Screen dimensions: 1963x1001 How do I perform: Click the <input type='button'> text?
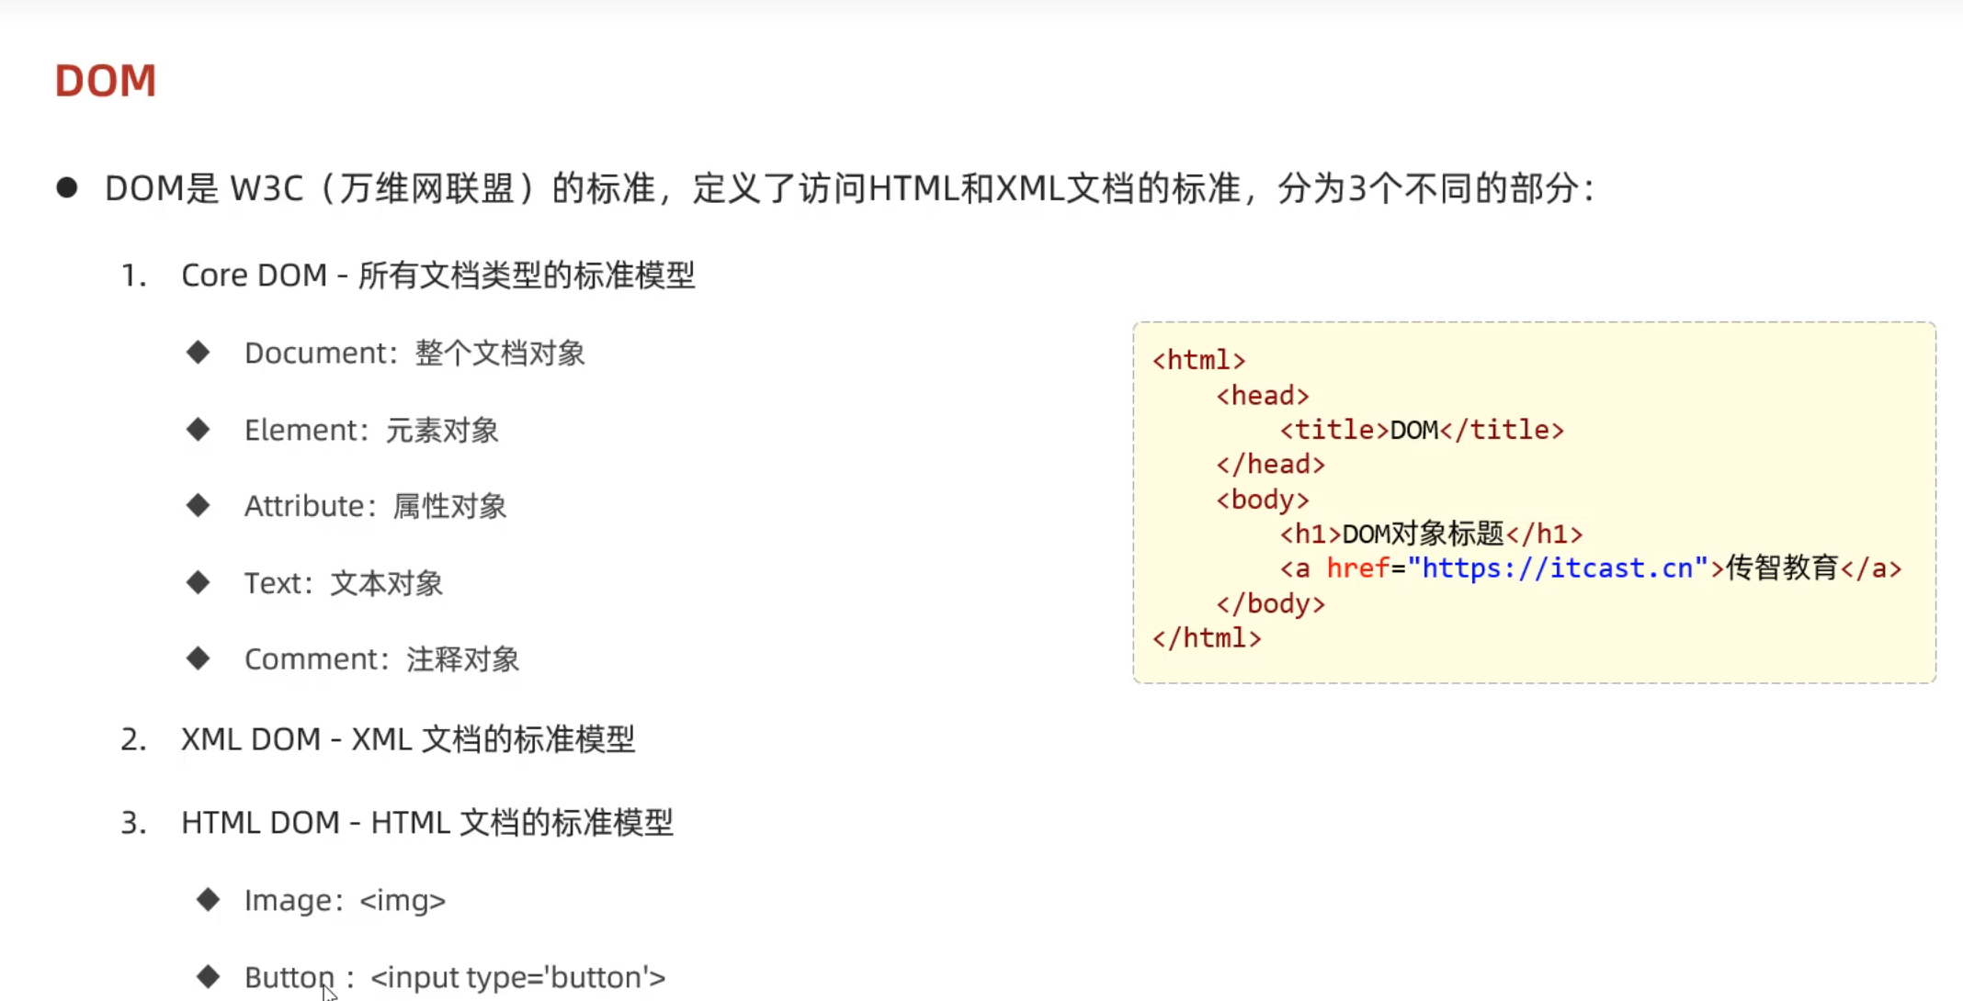pos(517,978)
